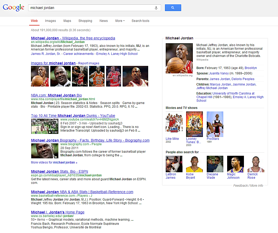Image resolution: width=278 pixels, height=233 pixels.
Task: Open the Dwyane Wade photo
Action: point(215,164)
